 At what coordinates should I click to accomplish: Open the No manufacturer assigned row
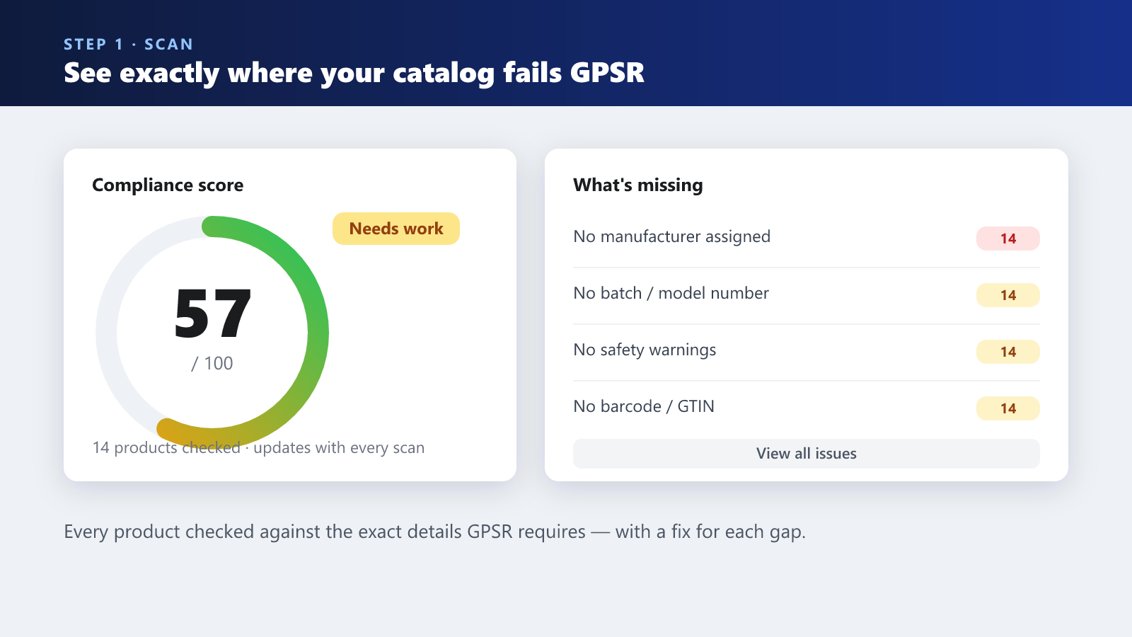pyautogui.click(x=807, y=239)
